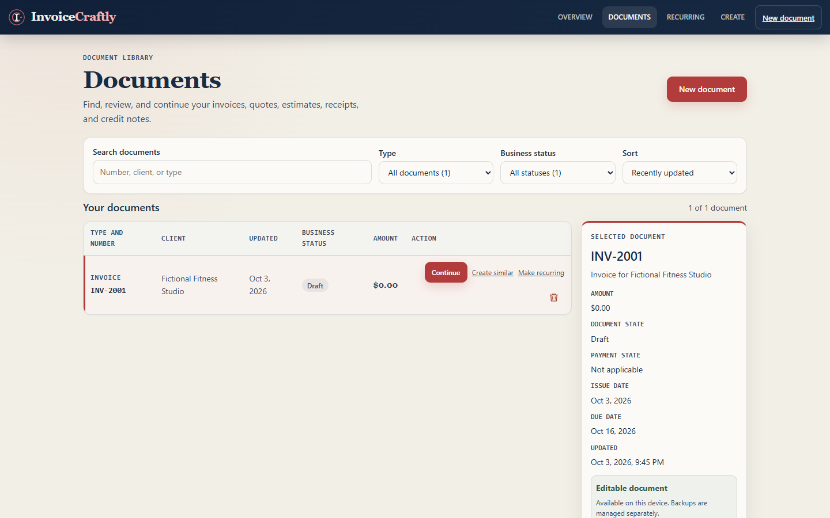Delete INV-2001 with the trash icon
Image resolution: width=830 pixels, height=518 pixels.
pyautogui.click(x=554, y=298)
